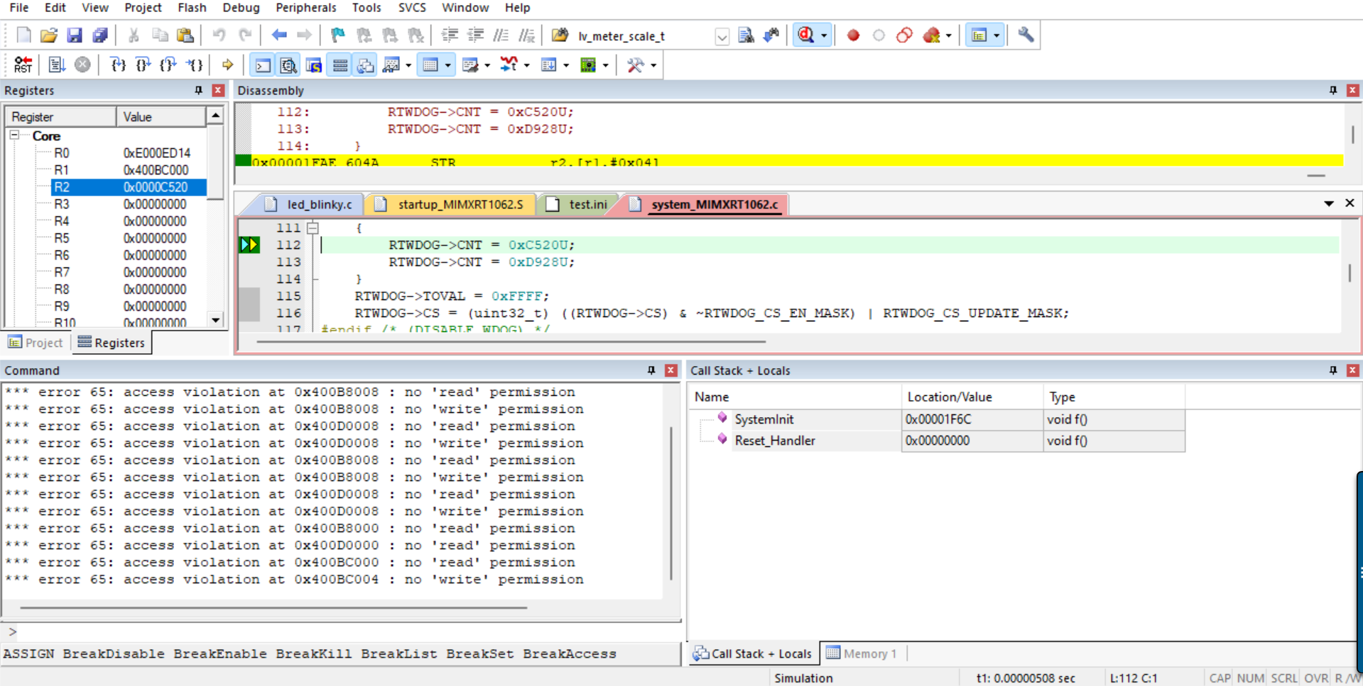Open the Memory Windows dropdown arrow
1363x686 pixels.
447,66
